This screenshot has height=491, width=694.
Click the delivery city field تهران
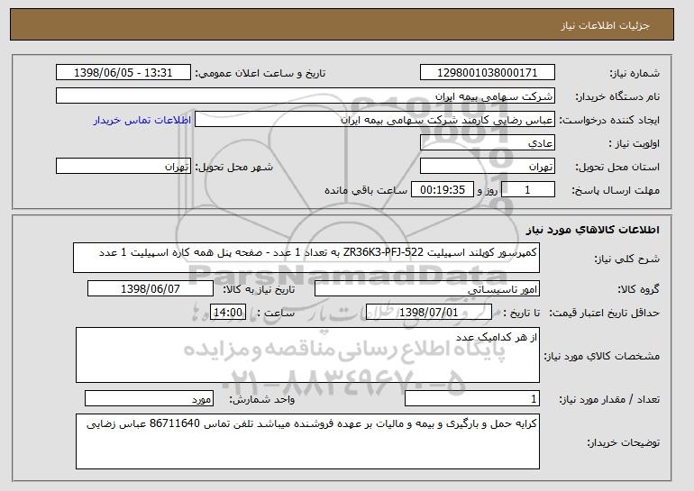click(x=123, y=167)
